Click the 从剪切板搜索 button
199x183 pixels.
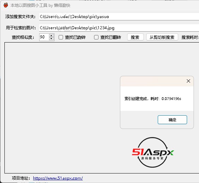[x=162, y=37]
